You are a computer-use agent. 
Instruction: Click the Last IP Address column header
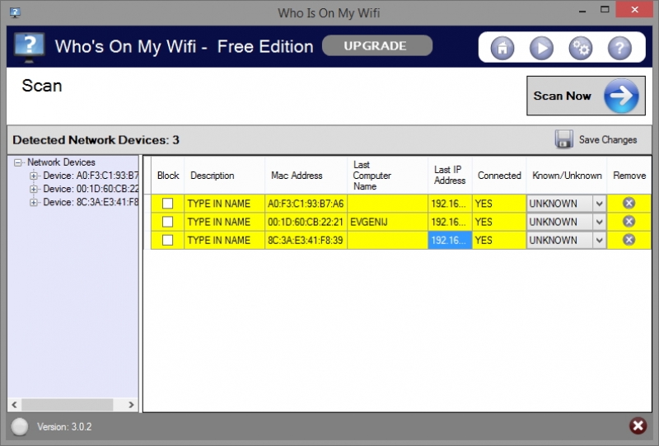(x=450, y=176)
